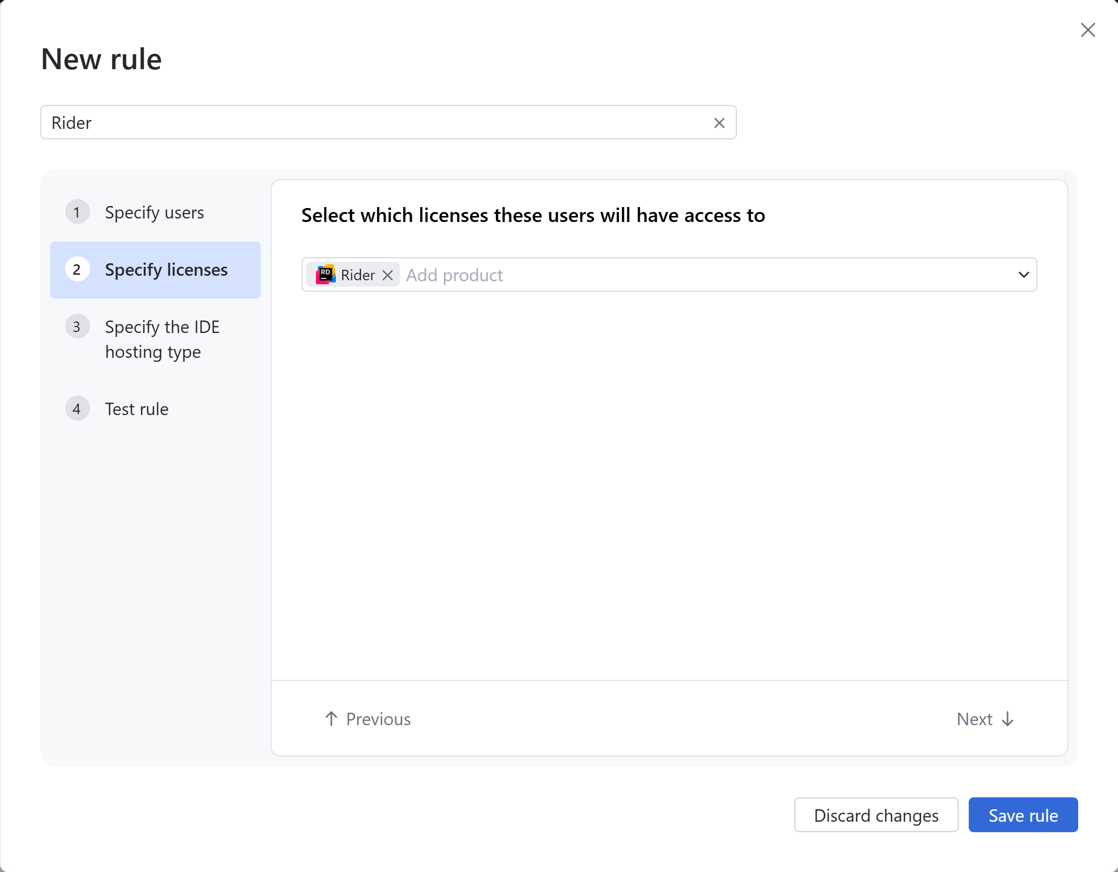Select the Specify licenses step
Image resolution: width=1118 pixels, height=872 pixels.
[x=156, y=270]
